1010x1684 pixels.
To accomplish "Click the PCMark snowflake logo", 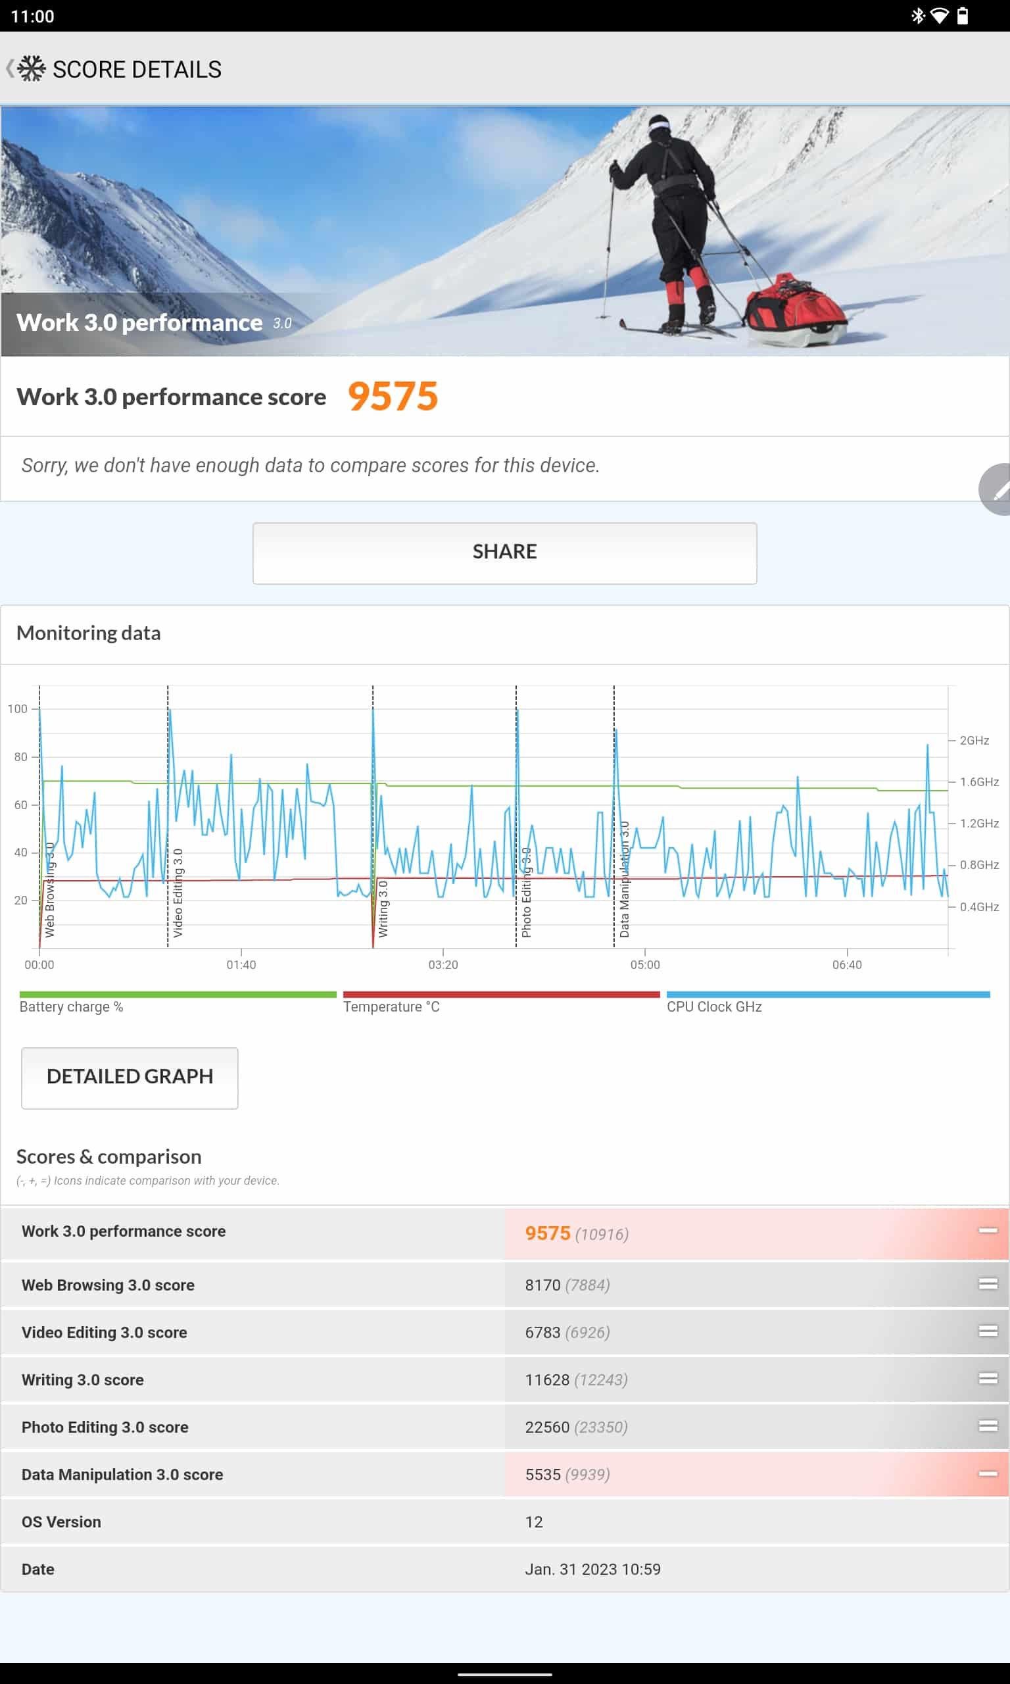I will click(x=32, y=69).
